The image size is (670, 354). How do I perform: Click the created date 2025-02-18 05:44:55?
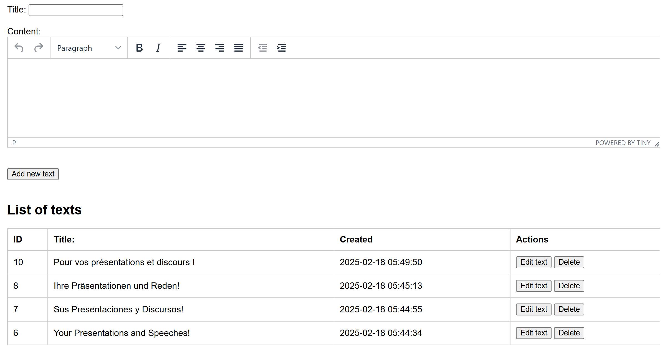(381, 309)
